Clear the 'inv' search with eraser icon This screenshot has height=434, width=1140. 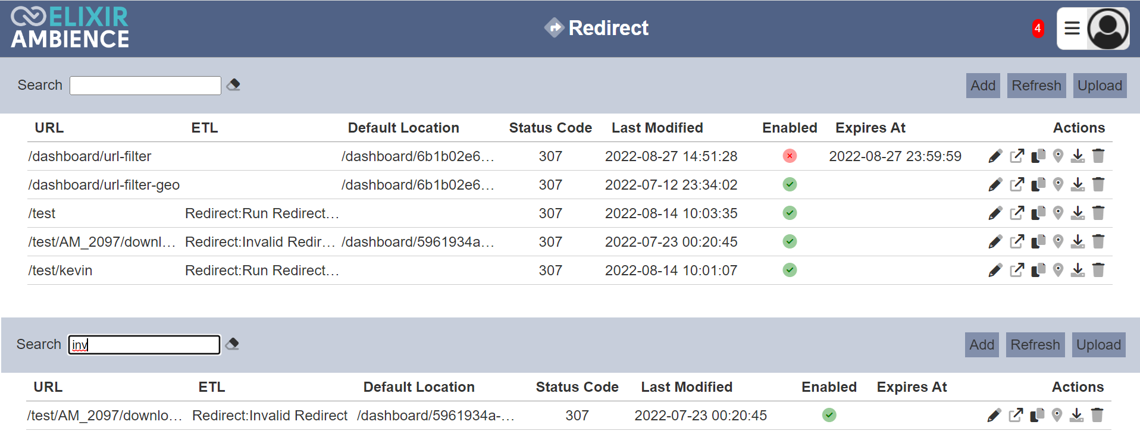[x=232, y=344]
